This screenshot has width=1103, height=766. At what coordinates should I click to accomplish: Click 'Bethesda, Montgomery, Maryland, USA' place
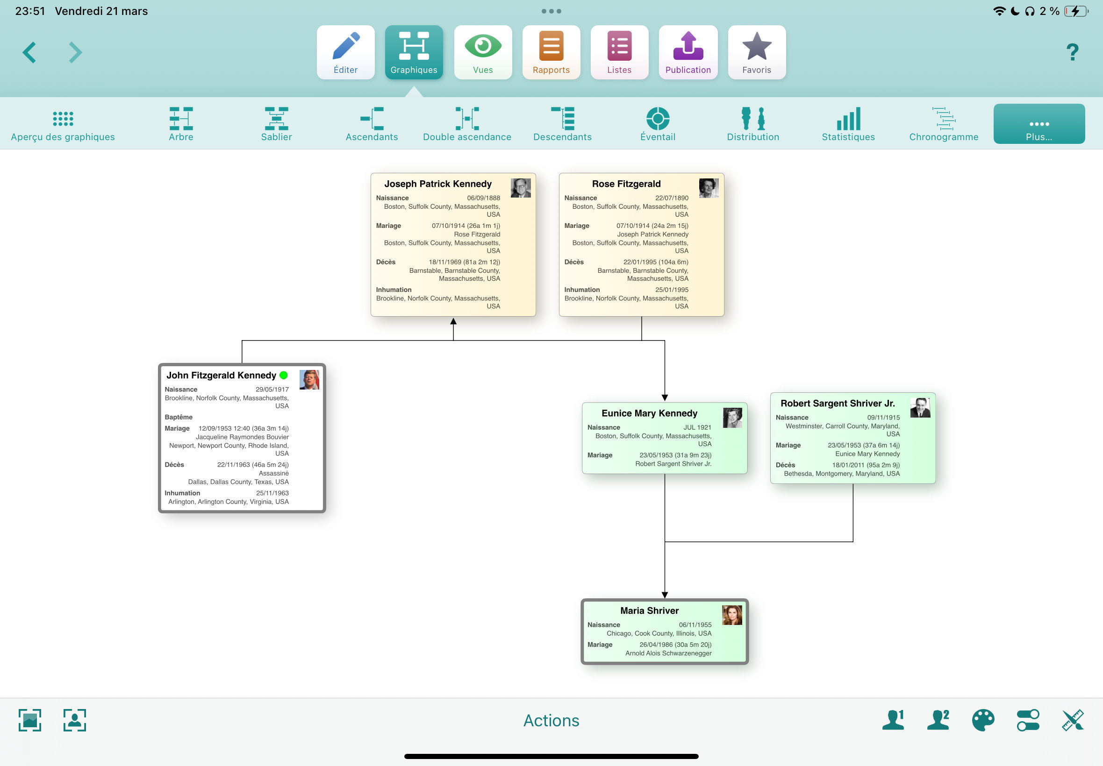coord(842,474)
